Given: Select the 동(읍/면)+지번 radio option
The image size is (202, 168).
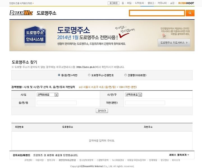Looking at the screenshot, I should [59, 75].
